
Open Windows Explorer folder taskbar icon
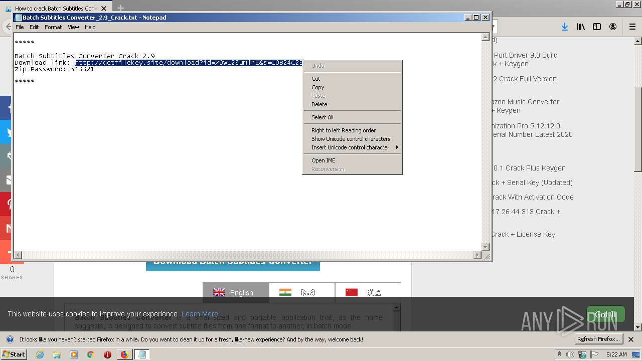(57, 354)
